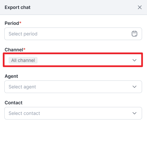Click the red asterisk beside Period
147x148 pixels.
[x=20, y=23]
